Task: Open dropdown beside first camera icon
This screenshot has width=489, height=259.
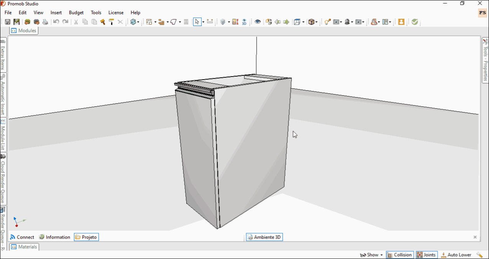Action: coord(341,22)
